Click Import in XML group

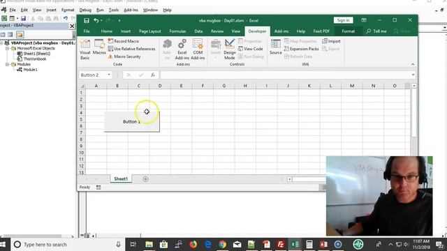tap(331, 41)
